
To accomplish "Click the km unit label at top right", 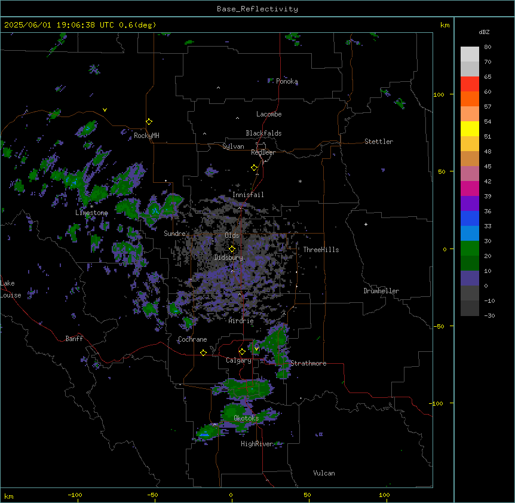I will coord(445,25).
